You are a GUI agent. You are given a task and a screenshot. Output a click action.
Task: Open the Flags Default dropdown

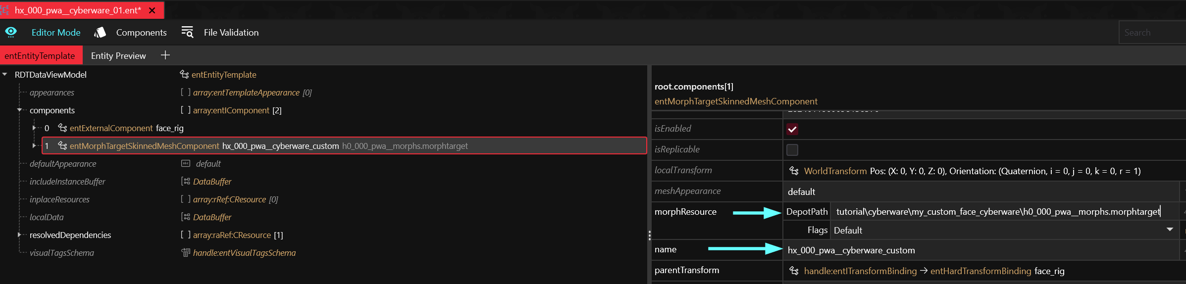pyautogui.click(x=1170, y=230)
